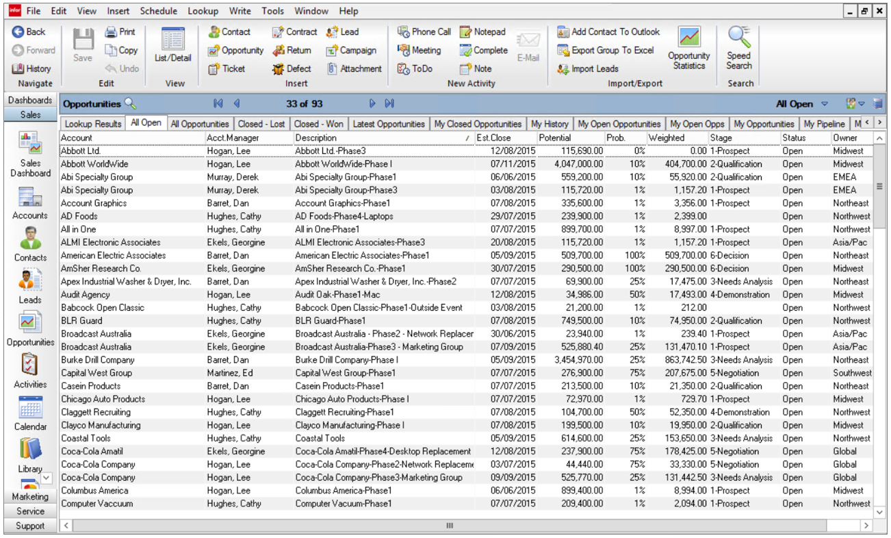Click the Copy toolbar icon
Screen dimensions: 891x538
click(x=111, y=50)
